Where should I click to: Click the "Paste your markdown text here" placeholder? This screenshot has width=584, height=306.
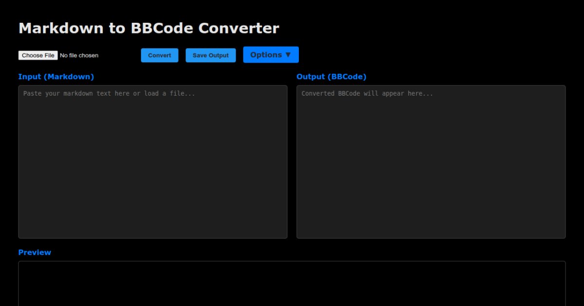tap(109, 93)
